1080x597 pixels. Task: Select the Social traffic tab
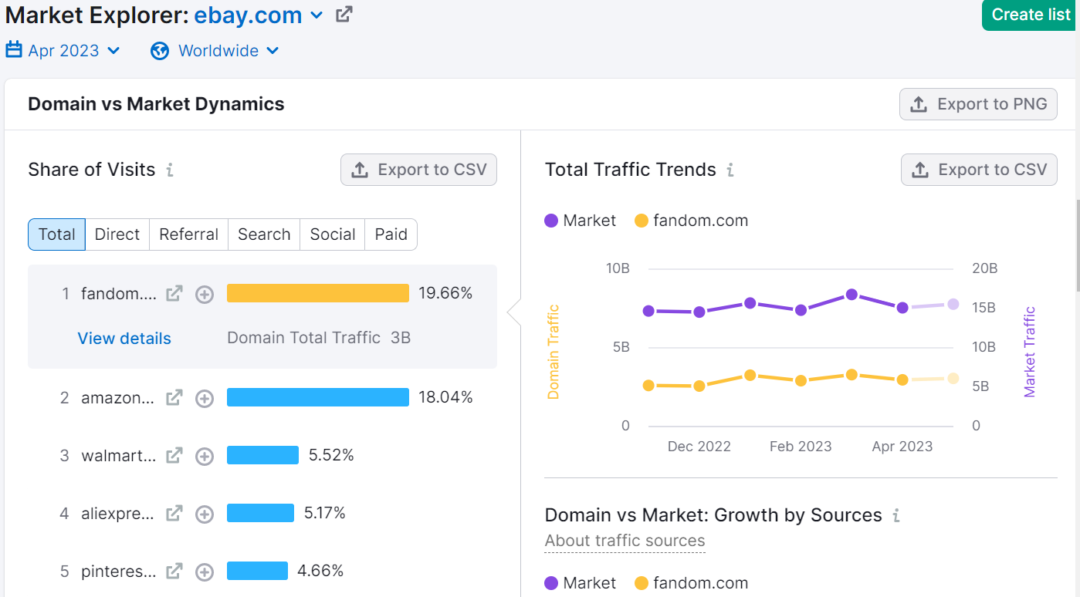(x=333, y=234)
